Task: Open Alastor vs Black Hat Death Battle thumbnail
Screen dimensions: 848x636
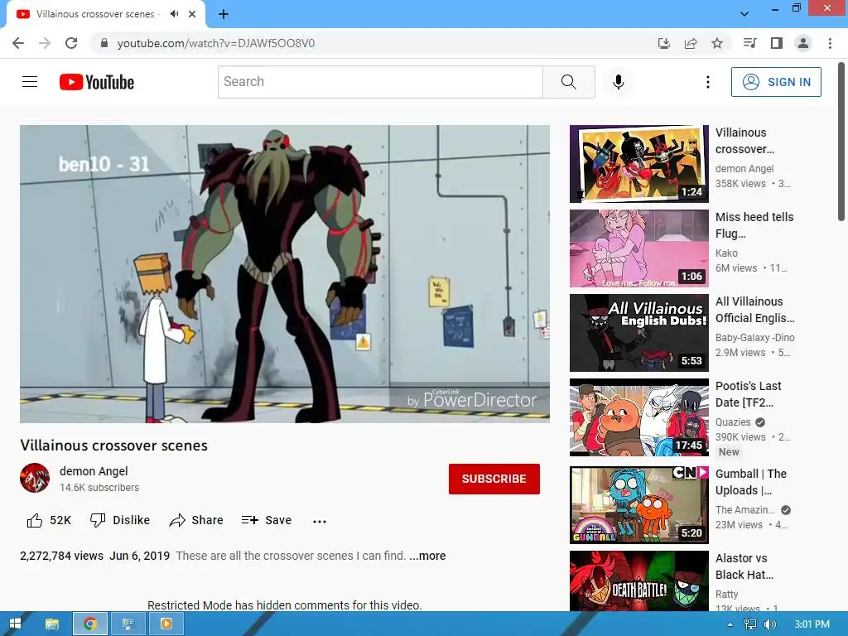Action: pos(638,581)
